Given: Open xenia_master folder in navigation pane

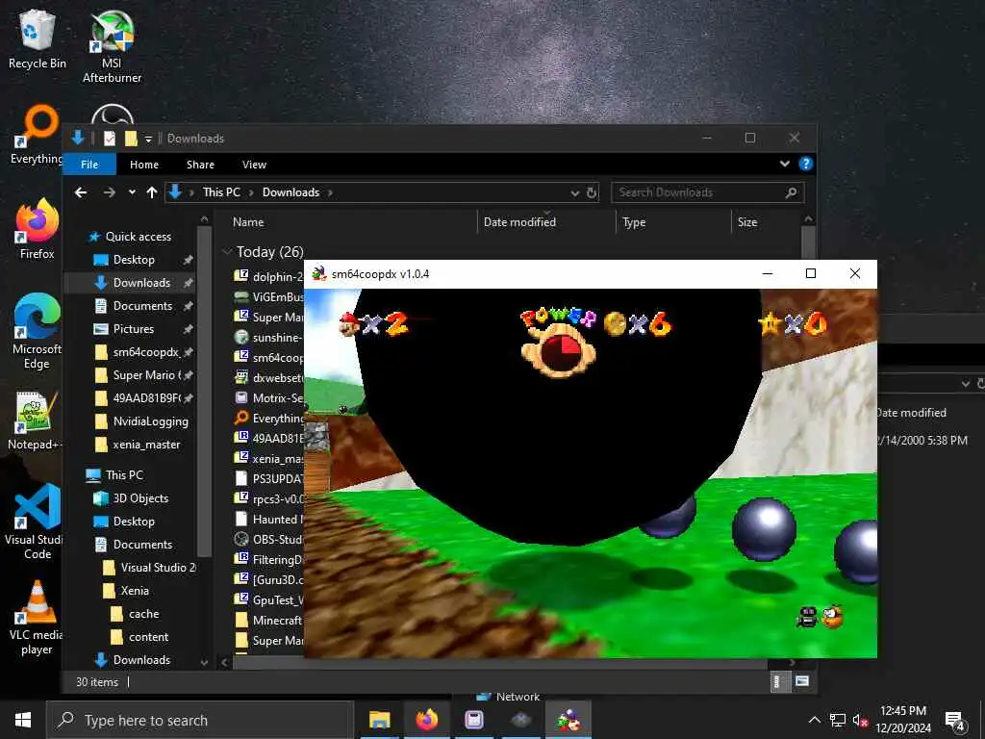Looking at the screenshot, I should (146, 445).
